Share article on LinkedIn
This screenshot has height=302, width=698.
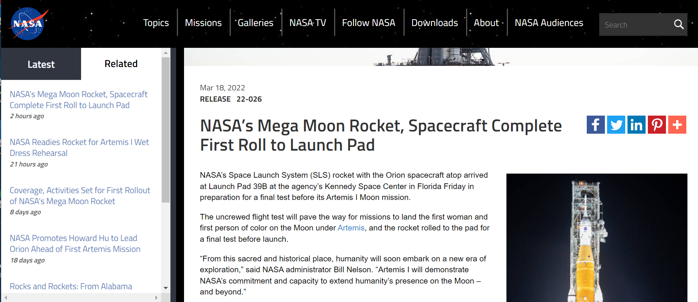click(x=636, y=125)
